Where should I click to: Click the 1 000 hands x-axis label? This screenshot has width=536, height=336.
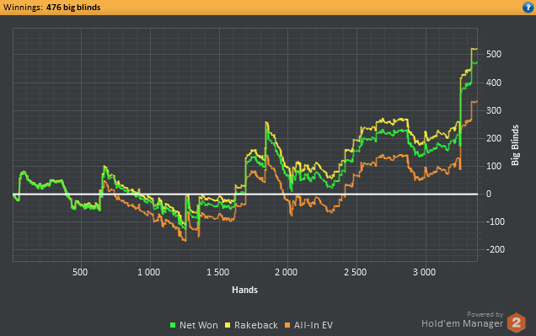click(148, 272)
